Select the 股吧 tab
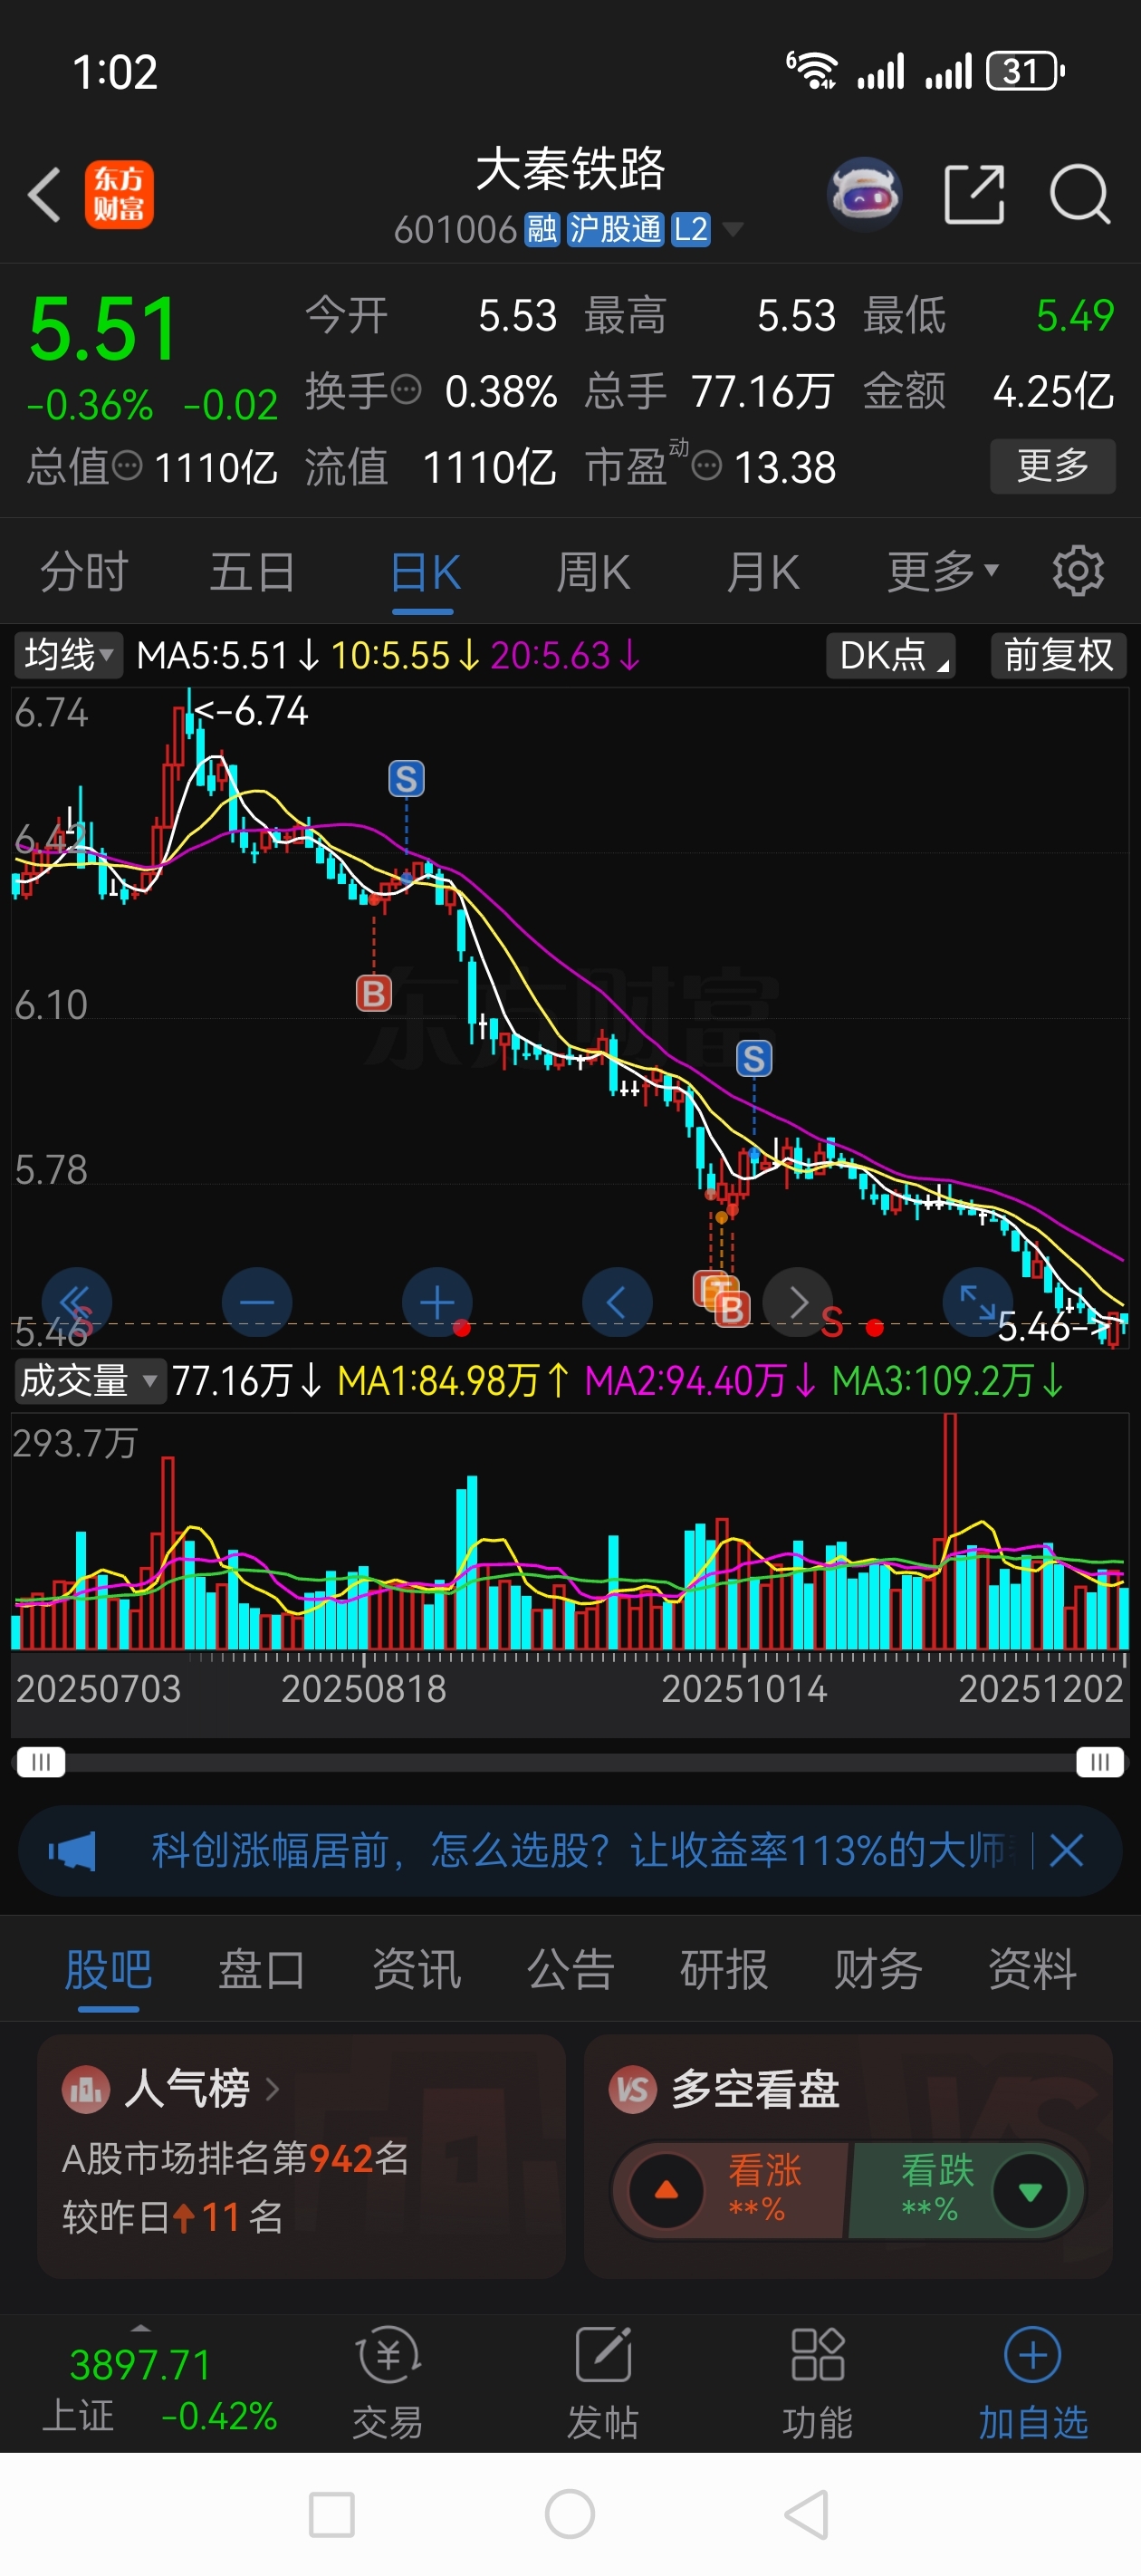The image size is (1141, 2576). click(x=108, y=1971)
